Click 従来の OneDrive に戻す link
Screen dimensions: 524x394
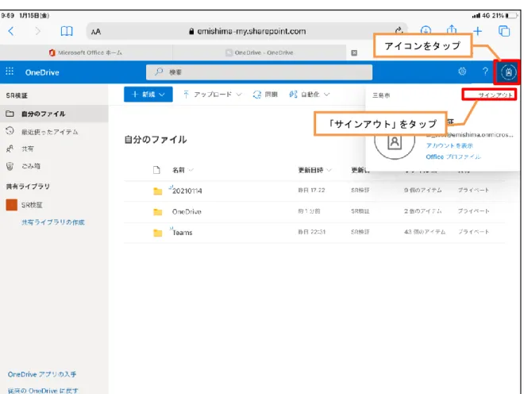pyautogui.click(x=43, y=390)
